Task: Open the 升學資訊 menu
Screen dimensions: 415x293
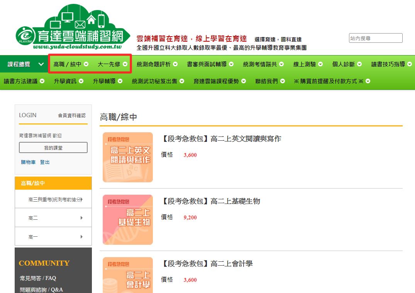Action: (x=65, y=81)
